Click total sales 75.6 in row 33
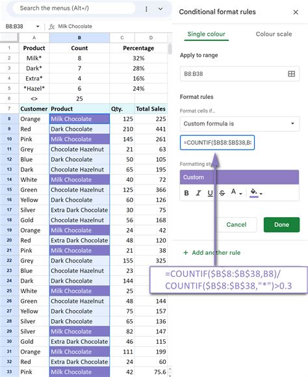This screenshot has height=377, width=308. (x=151, y=372)
